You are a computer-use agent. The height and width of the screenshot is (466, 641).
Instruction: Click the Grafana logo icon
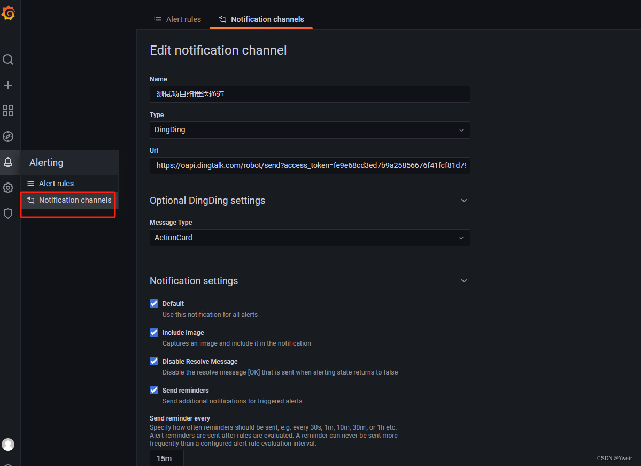point(9,13)
